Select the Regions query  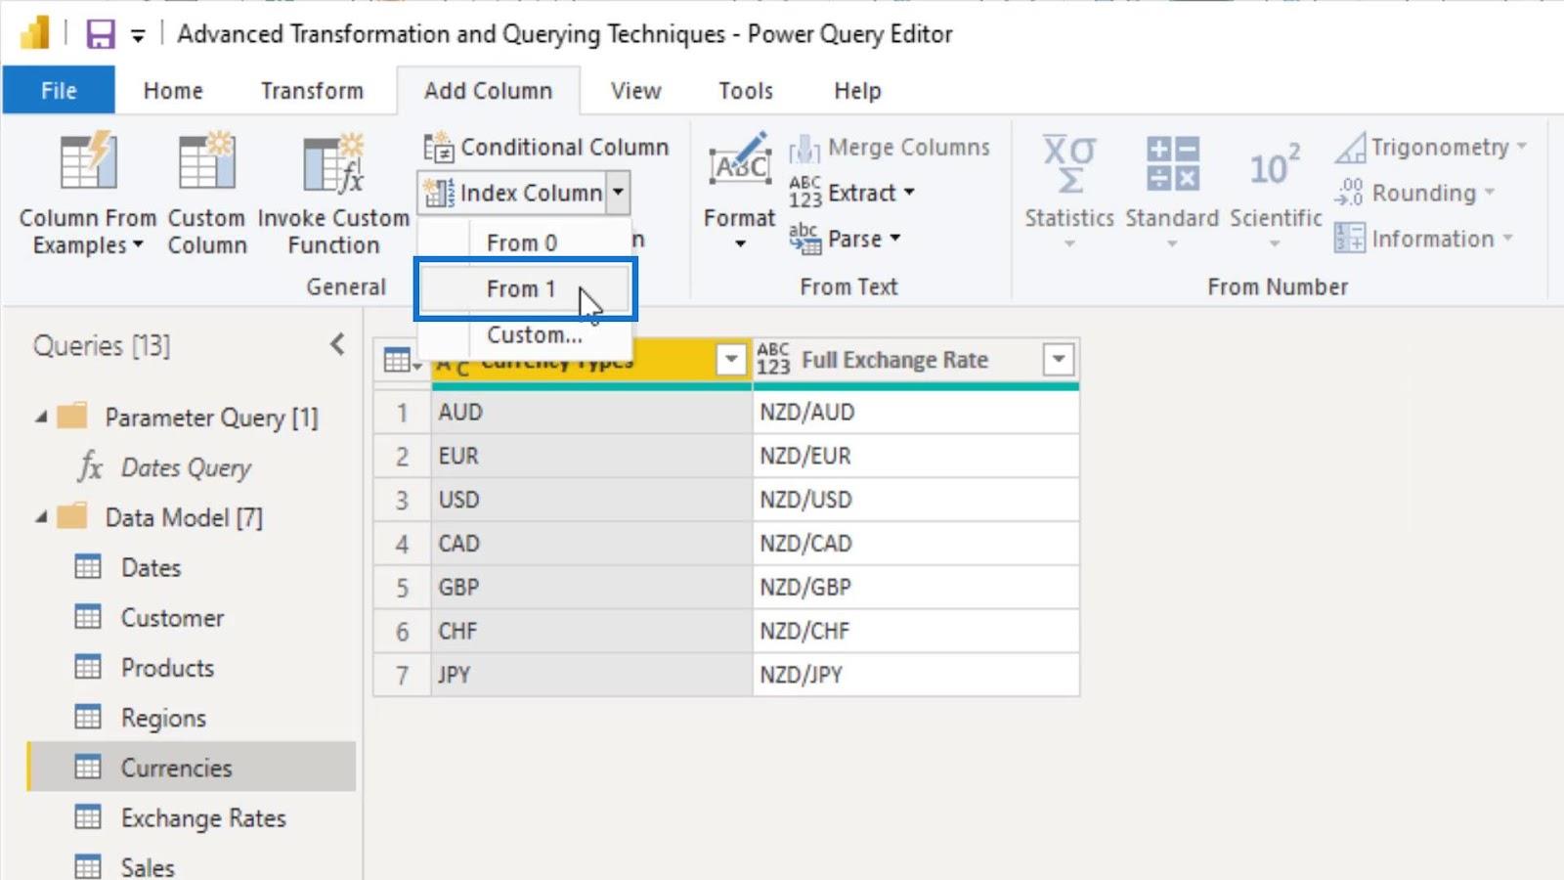pos(163,718)
